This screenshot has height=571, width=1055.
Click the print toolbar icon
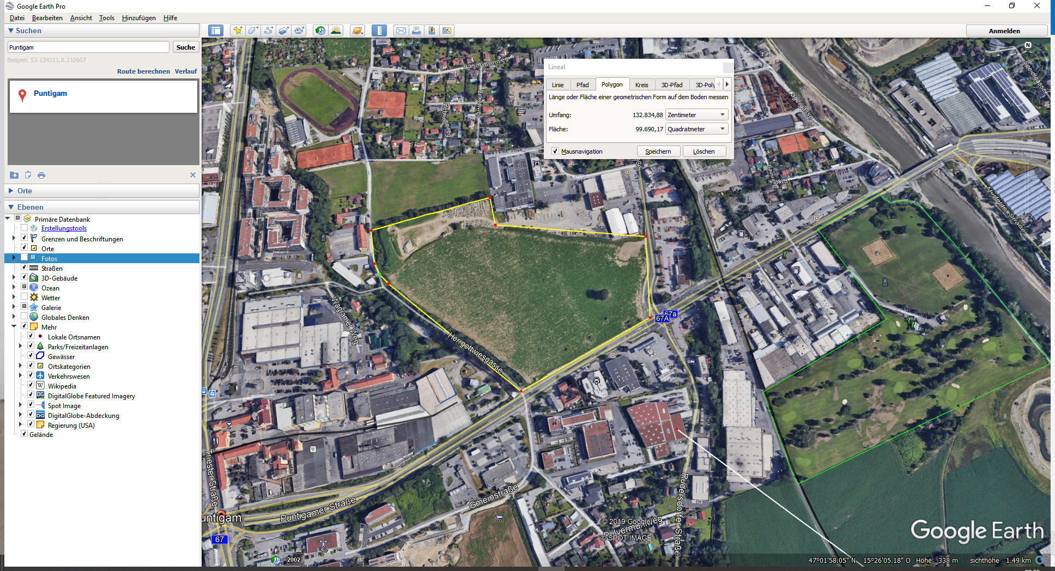[416, 31]
